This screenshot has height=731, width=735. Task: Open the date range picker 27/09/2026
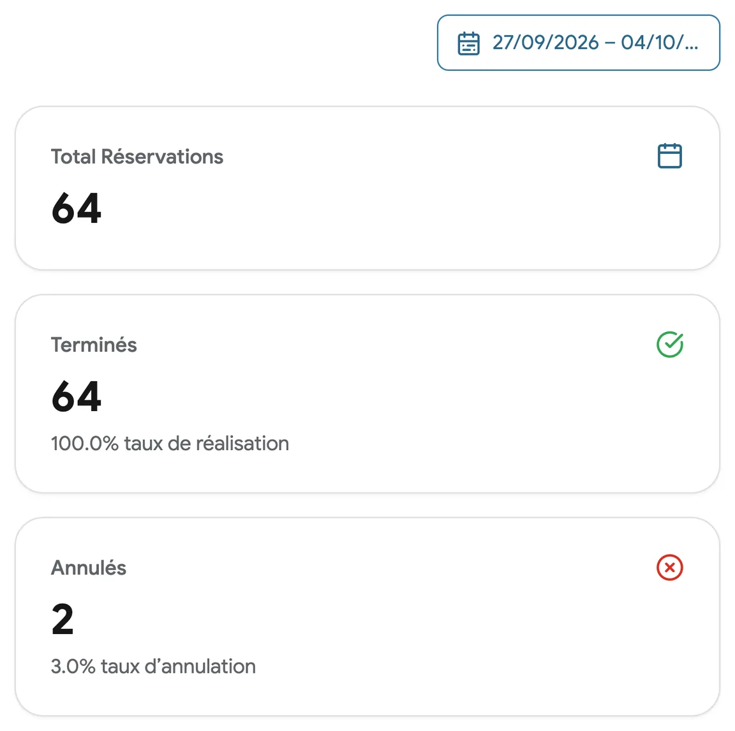point(579,43)
